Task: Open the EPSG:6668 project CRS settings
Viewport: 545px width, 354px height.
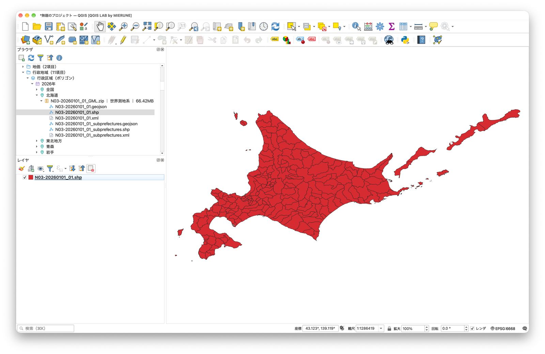Action: click(x=503, y=328)
